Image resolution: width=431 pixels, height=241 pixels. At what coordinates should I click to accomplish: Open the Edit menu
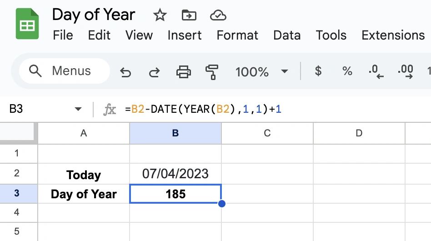coord(99,35)
